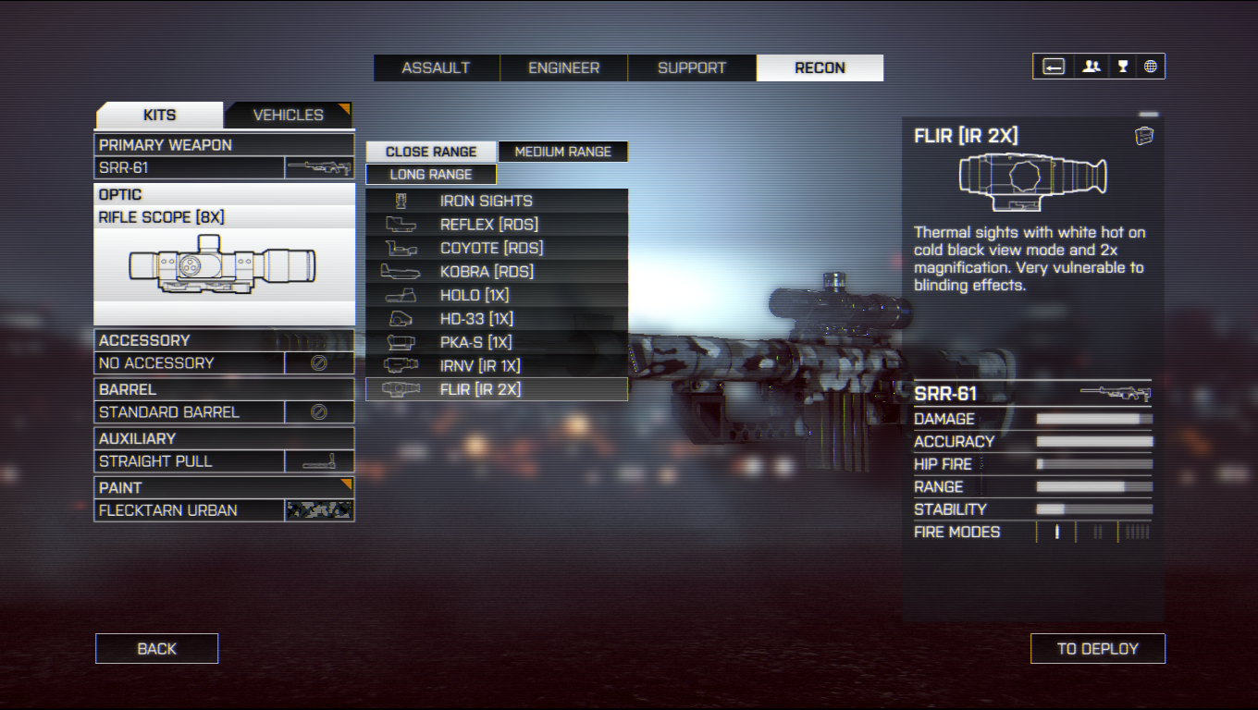
Task: Expand the Optic slot header
Action: tap(224, 194)
